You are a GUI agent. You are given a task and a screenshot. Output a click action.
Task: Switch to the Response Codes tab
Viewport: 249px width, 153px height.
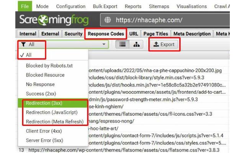pos(106,34)
